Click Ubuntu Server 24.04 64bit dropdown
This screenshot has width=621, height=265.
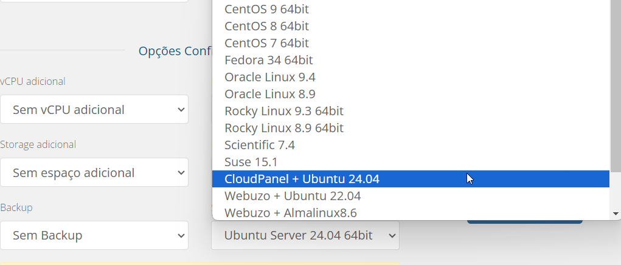[x=305, y=235]
